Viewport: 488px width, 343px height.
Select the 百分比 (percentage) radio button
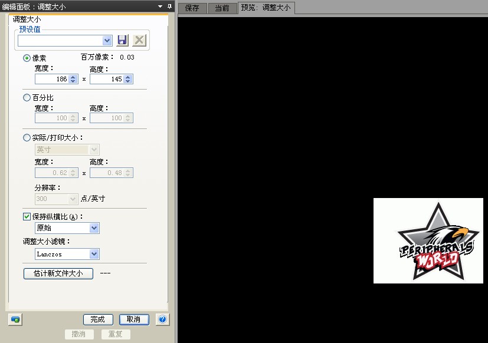27,97
